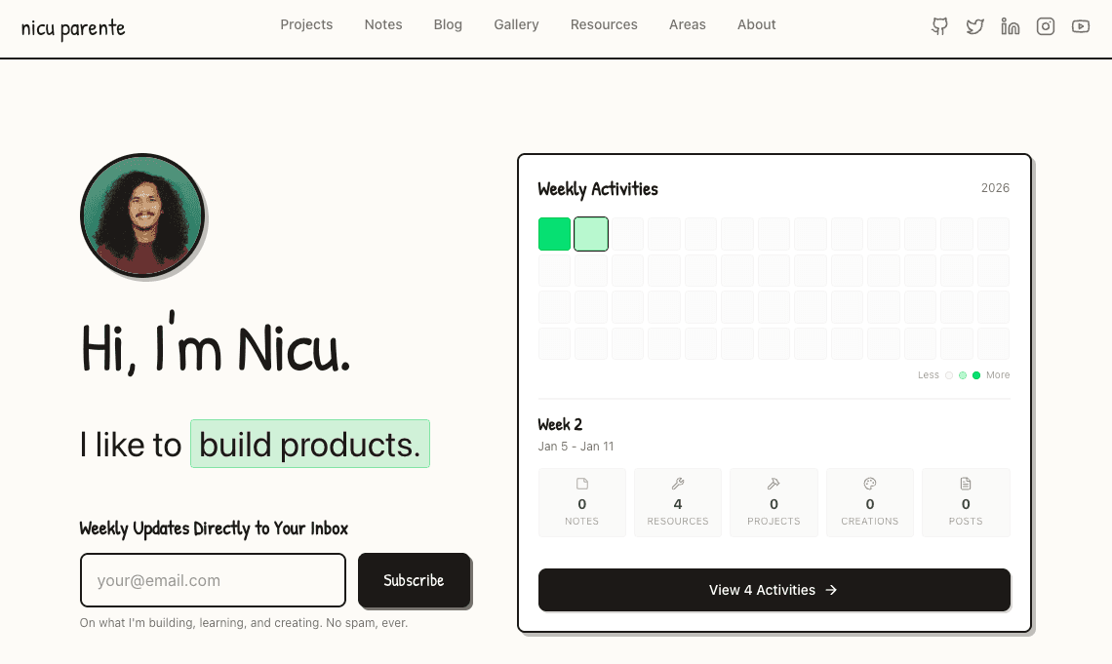Select the bright green Week 1 activity square
Image resolution: width=1112 pixels, height=664 pixels.
pos(554,233)
